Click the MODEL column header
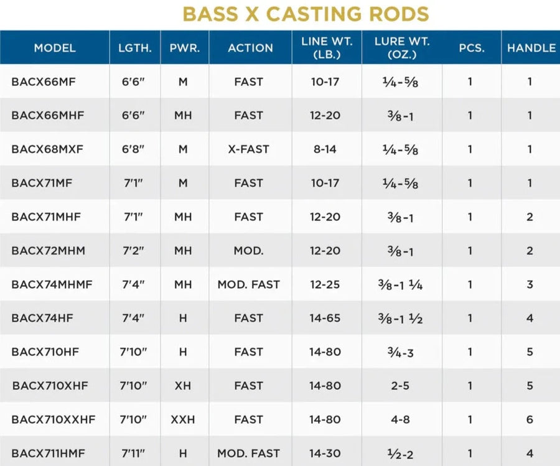 point(55,48)
